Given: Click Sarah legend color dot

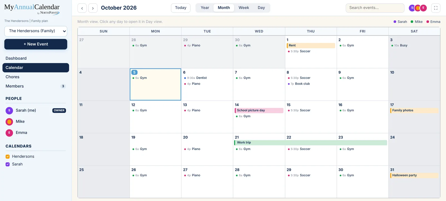Looking at the screenshot, I should point(395,22).
